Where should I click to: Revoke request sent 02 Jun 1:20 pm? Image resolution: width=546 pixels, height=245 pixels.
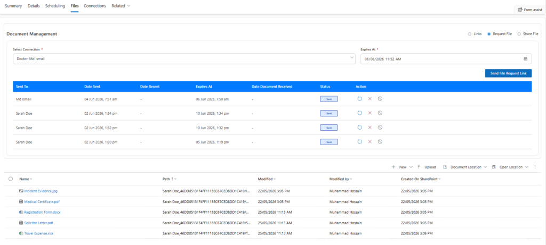click(380, 141)
